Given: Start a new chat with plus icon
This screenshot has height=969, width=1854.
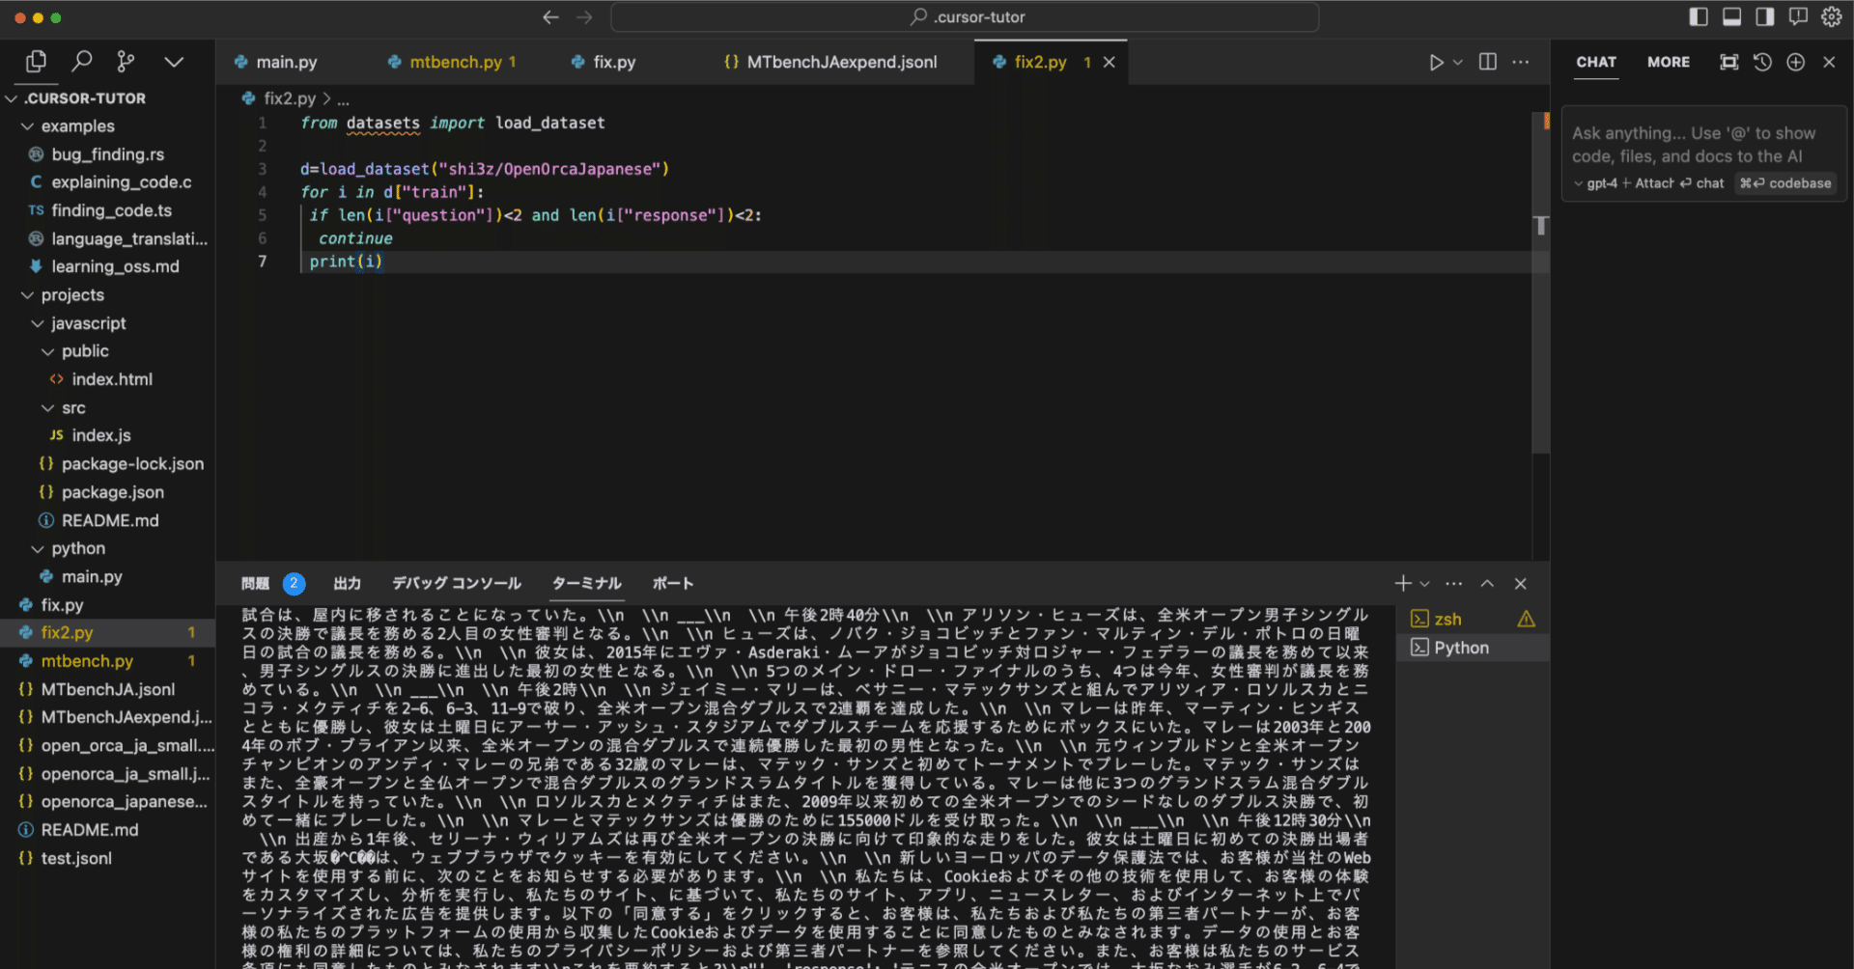Looking at the screenshot, I should [1795, 62].
